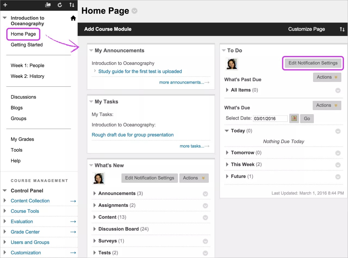The image size is (348, 258).
Task: Open Discussions from the course menu
Action: (23, 97)
